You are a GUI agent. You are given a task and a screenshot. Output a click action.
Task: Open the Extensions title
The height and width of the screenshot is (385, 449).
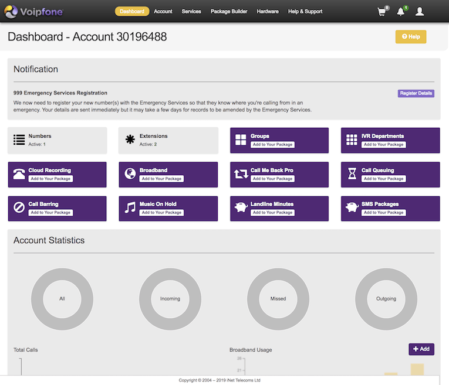click(x=154, y=136)
